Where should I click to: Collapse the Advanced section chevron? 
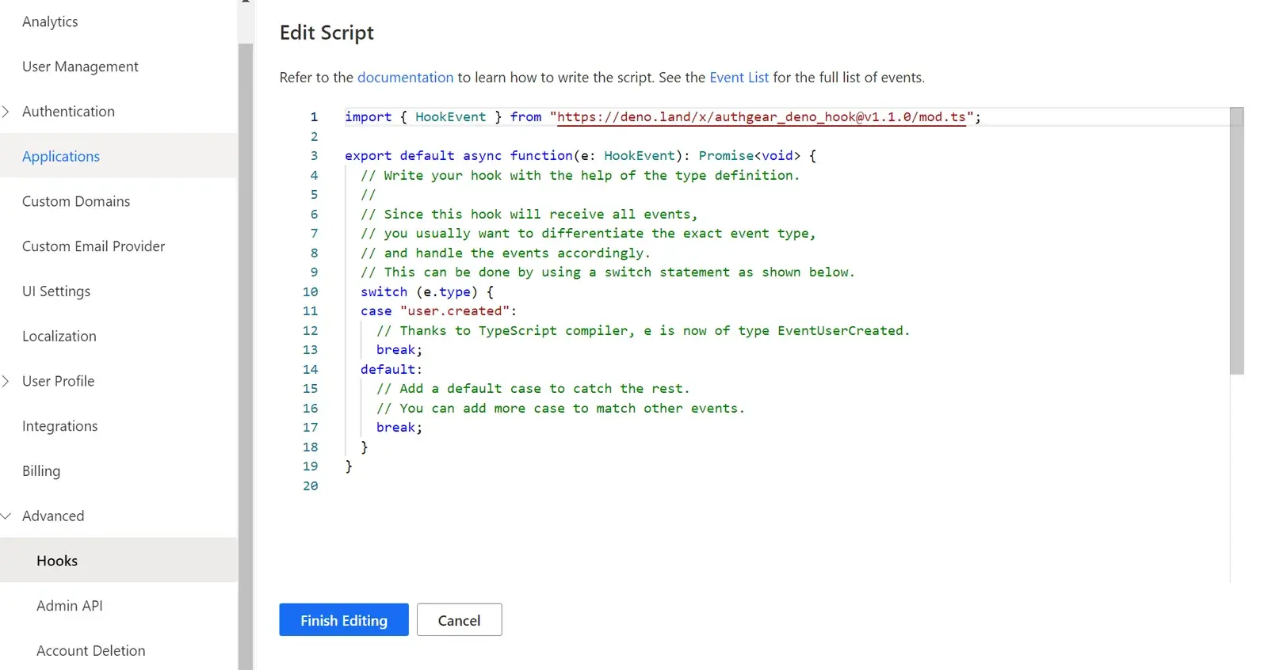[6, 516]
